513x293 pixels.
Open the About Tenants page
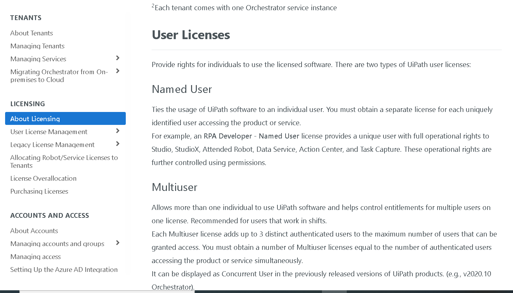32,33
